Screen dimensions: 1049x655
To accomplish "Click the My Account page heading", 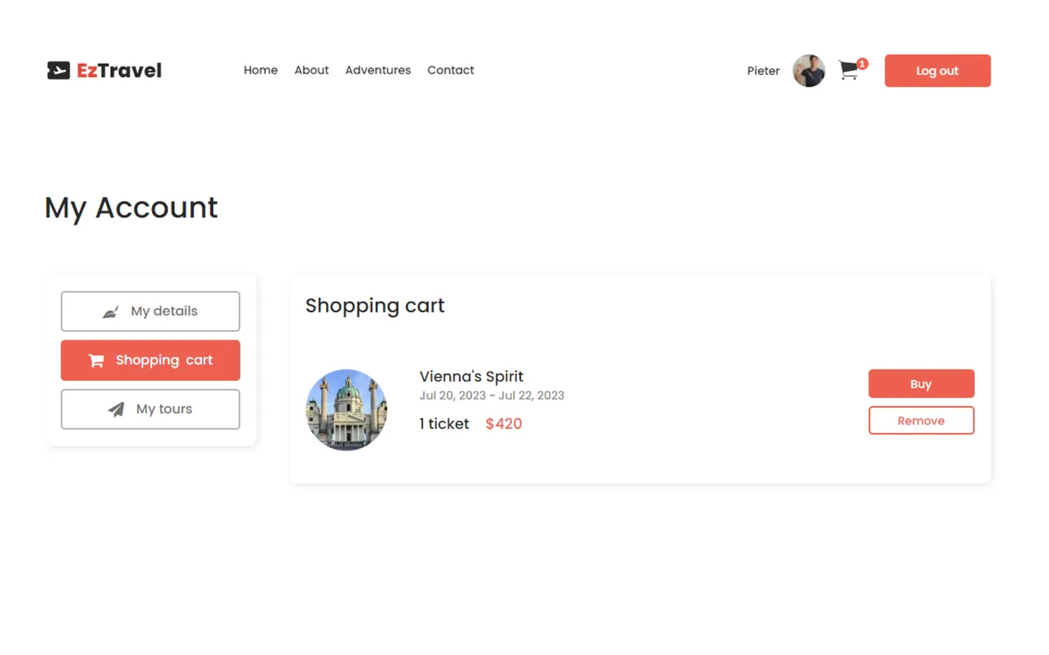I will coord(131,208).
